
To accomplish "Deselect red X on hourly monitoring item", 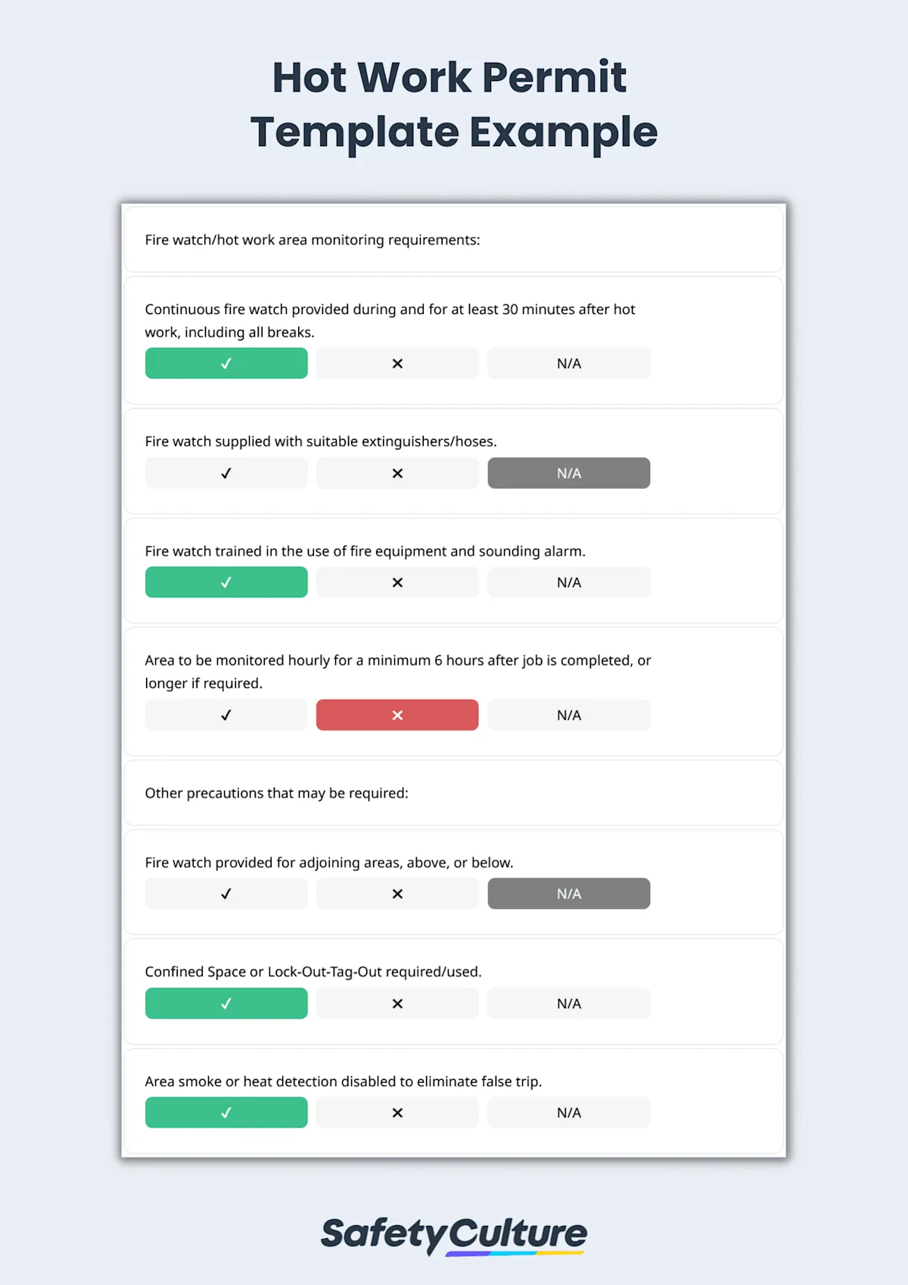I will tap(397, 714).
